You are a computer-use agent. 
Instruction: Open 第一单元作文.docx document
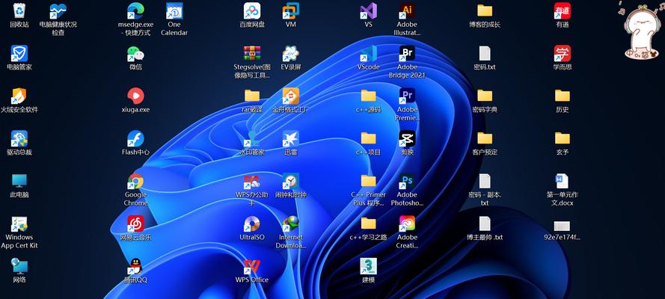563,181
